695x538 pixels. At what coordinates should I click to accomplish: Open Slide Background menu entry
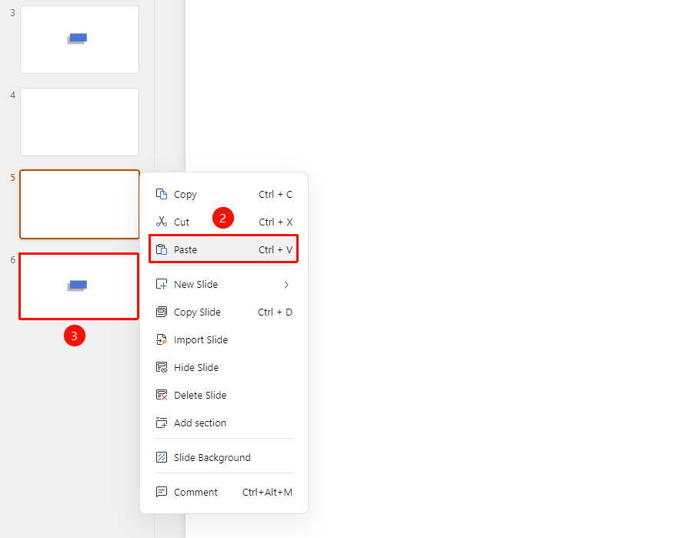pos(224,457)
